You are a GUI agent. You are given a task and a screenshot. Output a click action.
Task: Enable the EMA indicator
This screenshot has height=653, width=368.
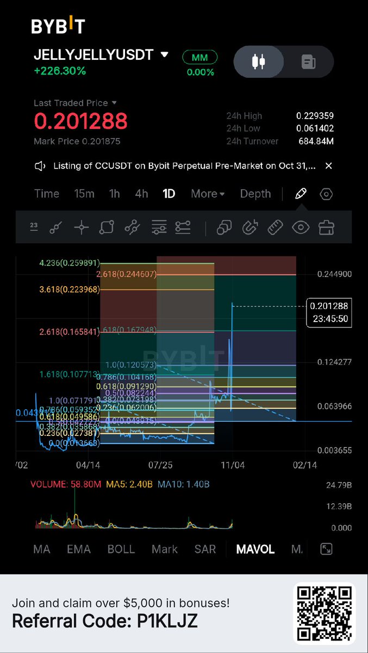pyautogui.click(x=79, y=549)
